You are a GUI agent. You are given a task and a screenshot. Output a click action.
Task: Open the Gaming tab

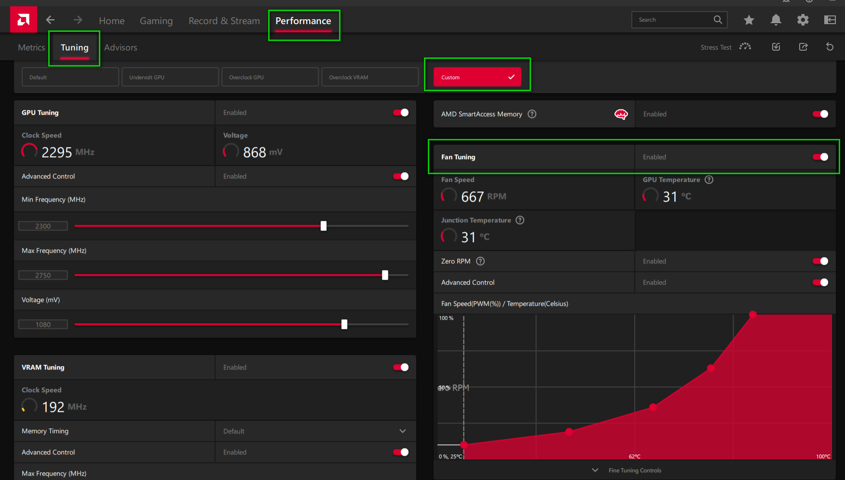[156, 21]
